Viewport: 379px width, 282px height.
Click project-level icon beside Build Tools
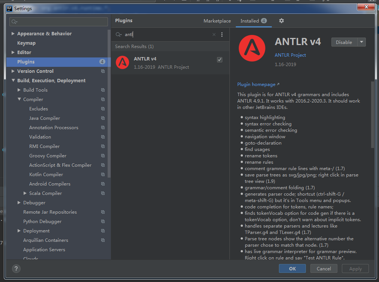point(103,90)
